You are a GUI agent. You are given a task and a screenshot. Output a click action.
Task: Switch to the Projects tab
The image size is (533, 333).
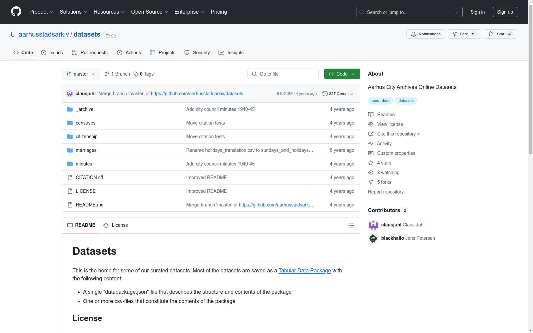tap(163, 53)
